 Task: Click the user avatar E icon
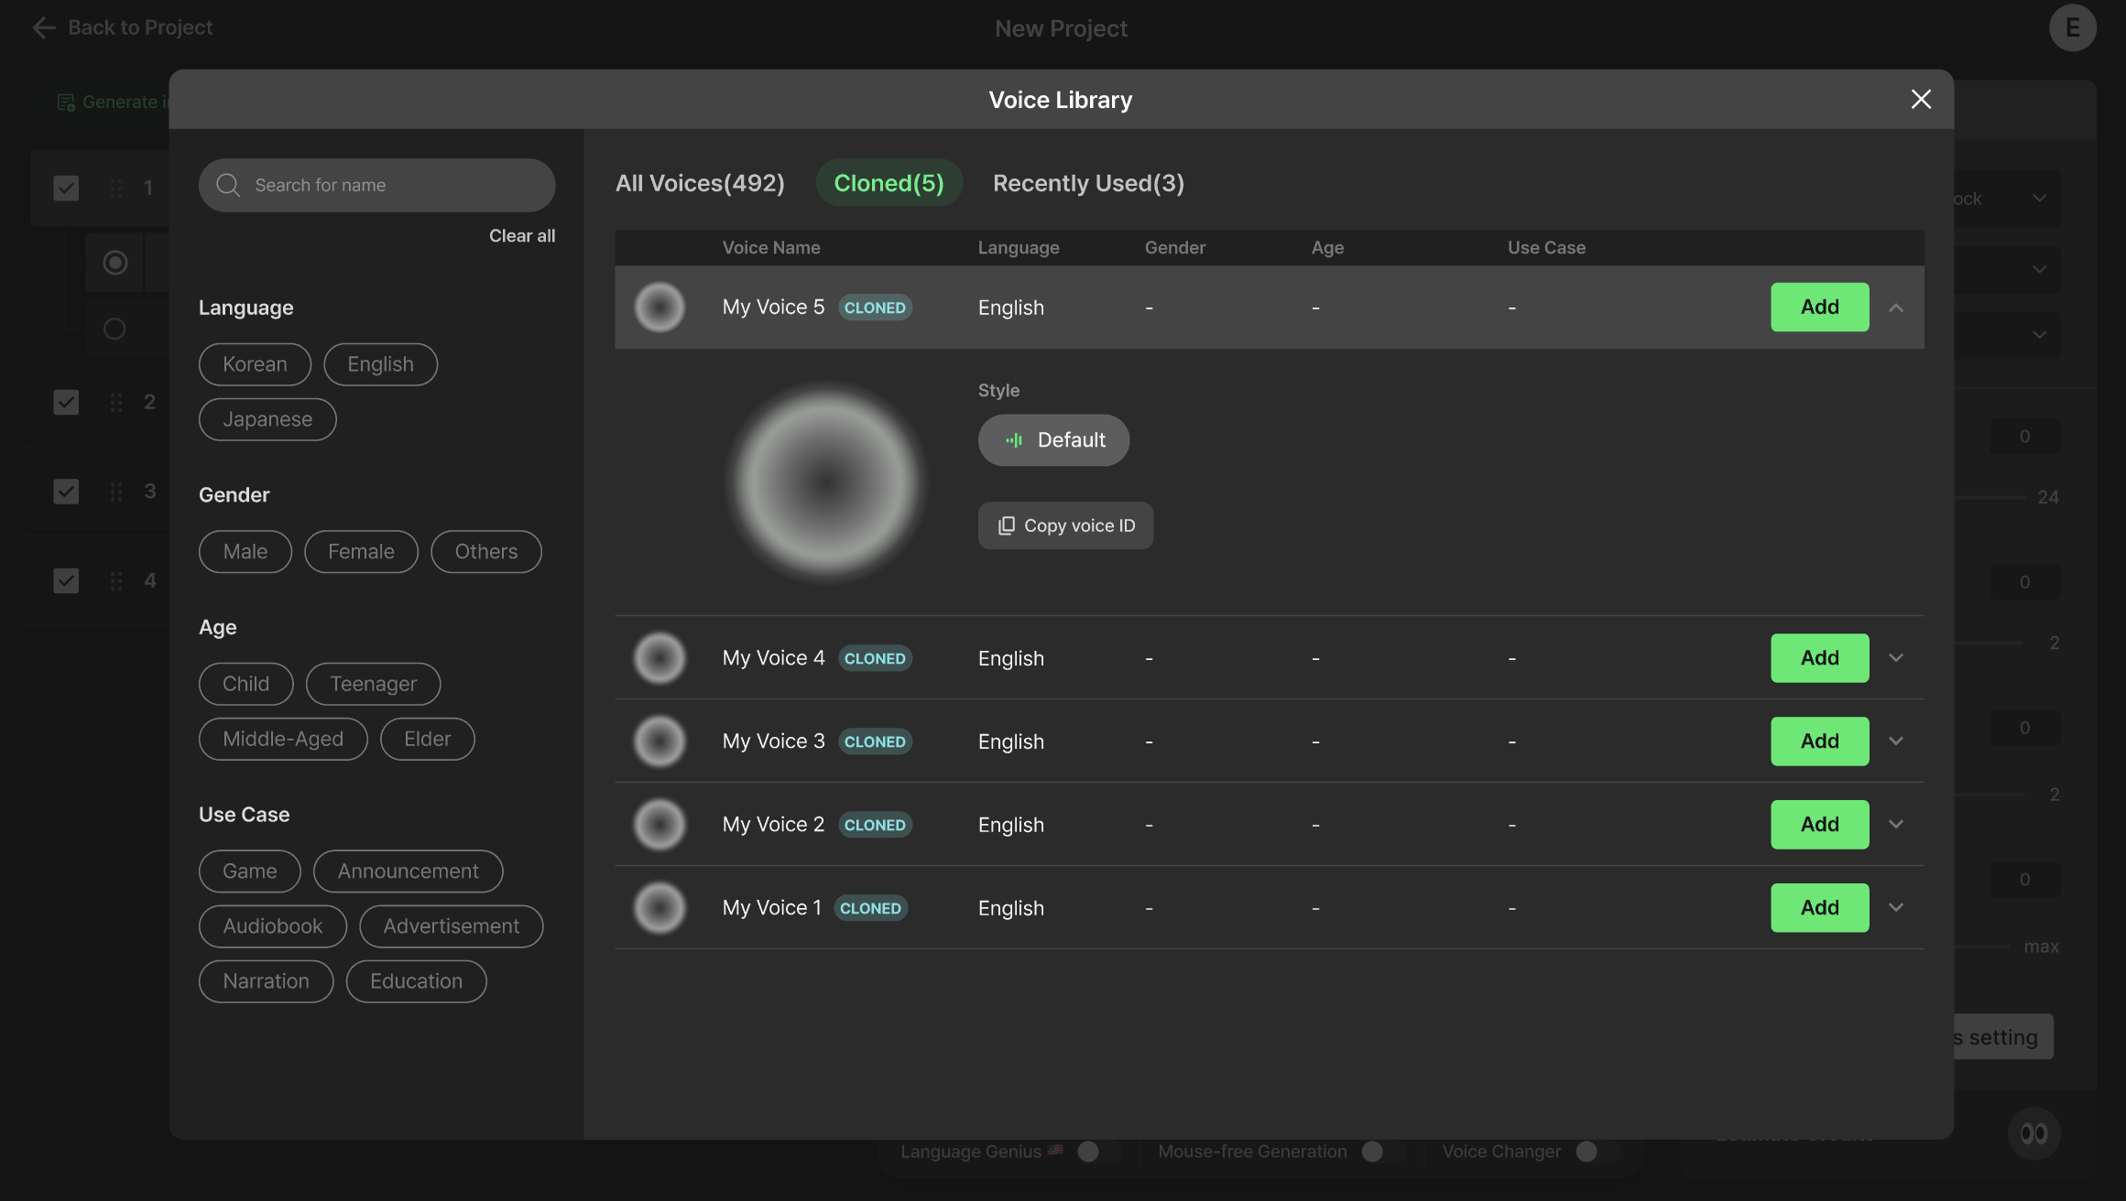point(2072,27)
